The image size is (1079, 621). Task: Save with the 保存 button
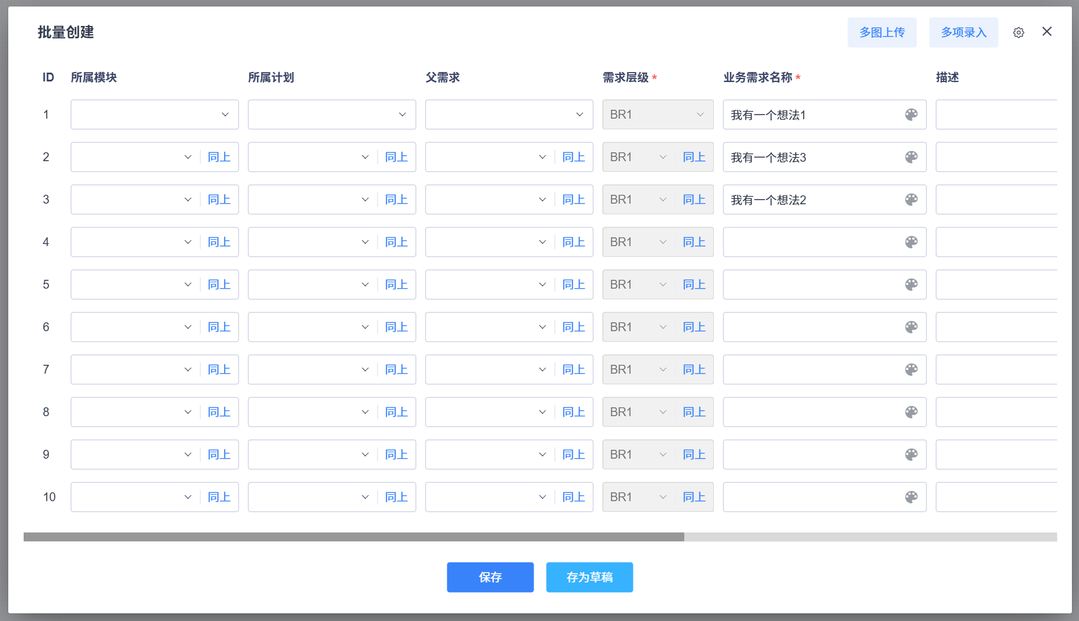[x=490, y=577]
